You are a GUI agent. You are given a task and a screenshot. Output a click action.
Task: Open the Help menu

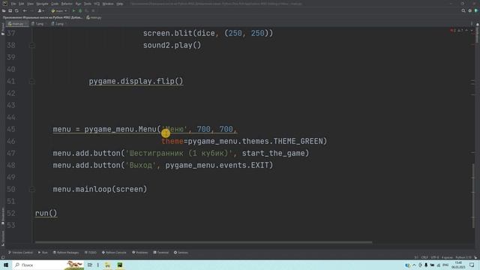[x=120, y=4]
